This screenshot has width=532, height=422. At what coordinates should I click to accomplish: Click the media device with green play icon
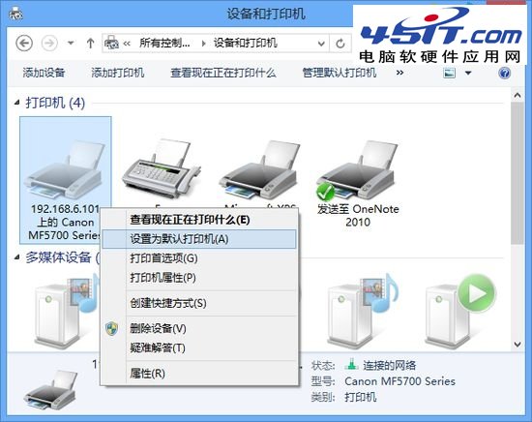coord(459,311)
